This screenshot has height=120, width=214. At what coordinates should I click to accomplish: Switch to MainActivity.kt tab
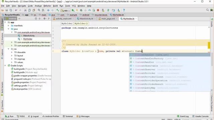86,19
